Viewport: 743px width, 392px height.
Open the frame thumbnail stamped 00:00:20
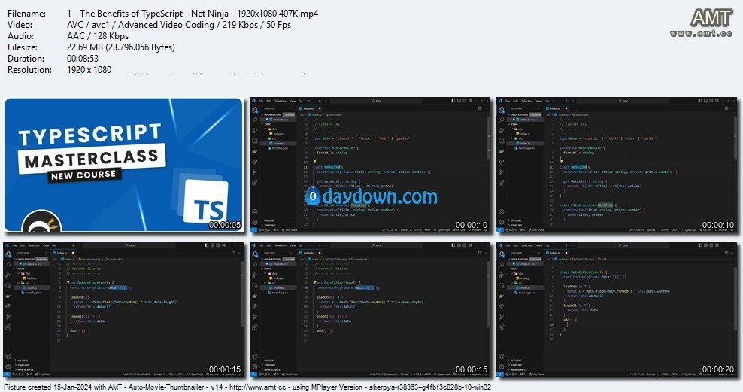pyautogui.click(x=617, y=309)
